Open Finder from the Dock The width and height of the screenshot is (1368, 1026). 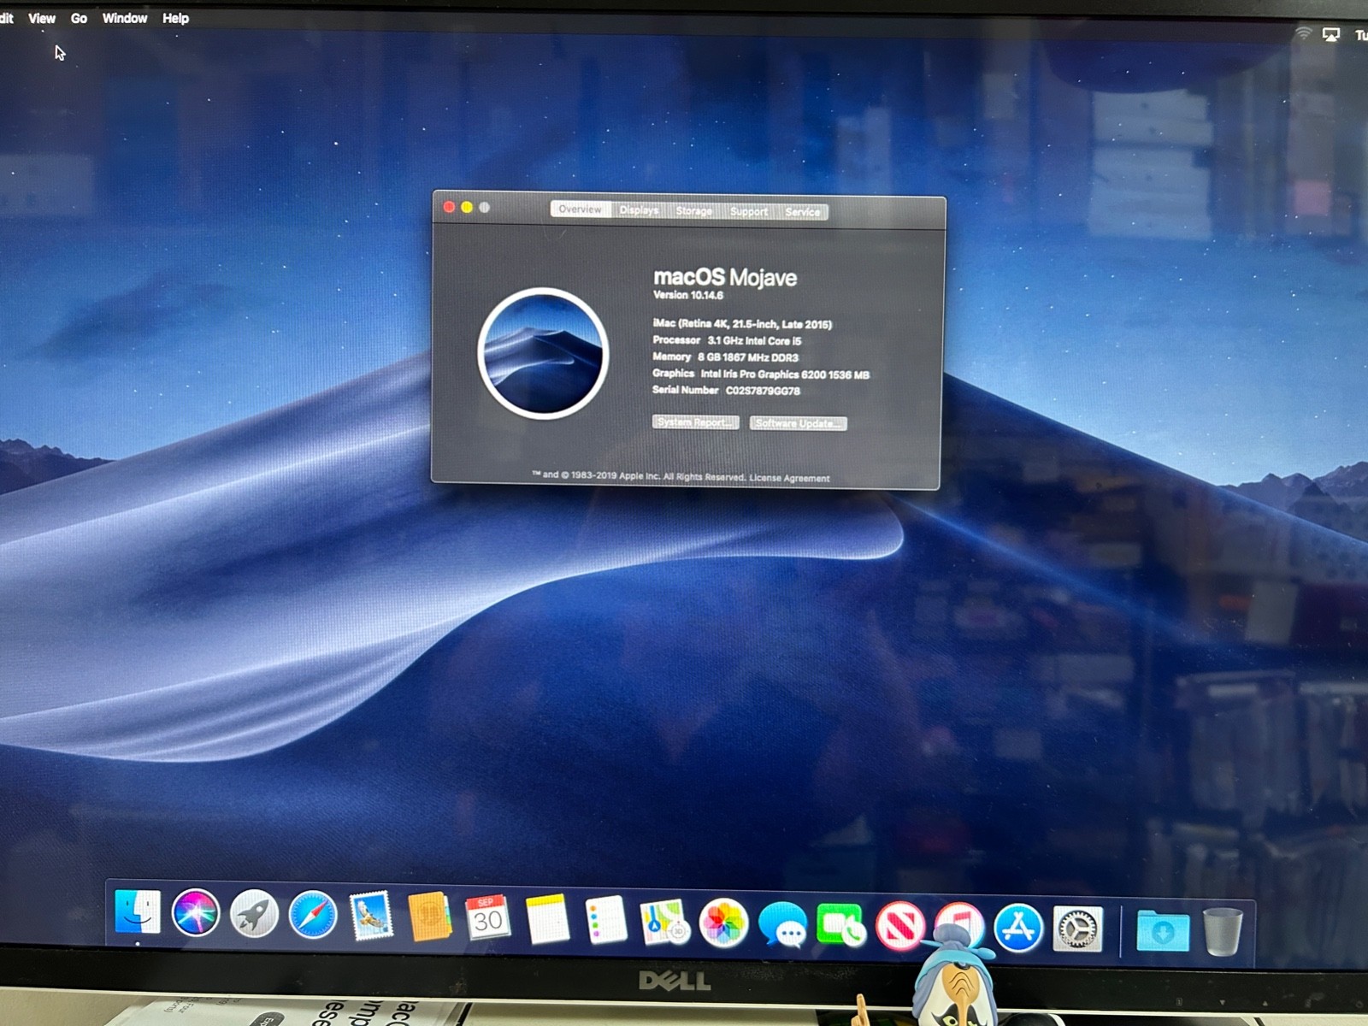[137, 912]
